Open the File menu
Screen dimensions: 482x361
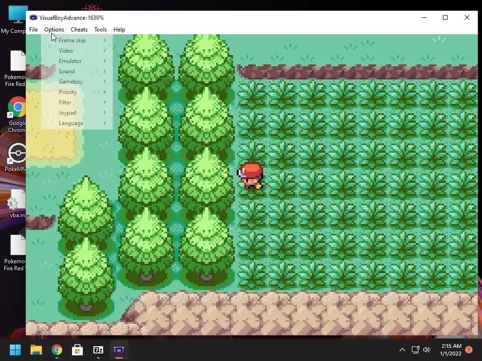tap(33, 30)
